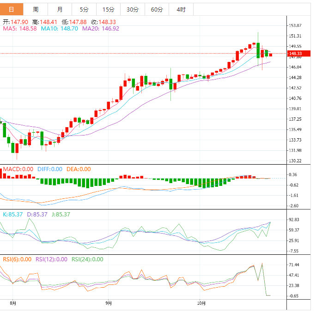Click the 高:148.41 high price value

45,22
